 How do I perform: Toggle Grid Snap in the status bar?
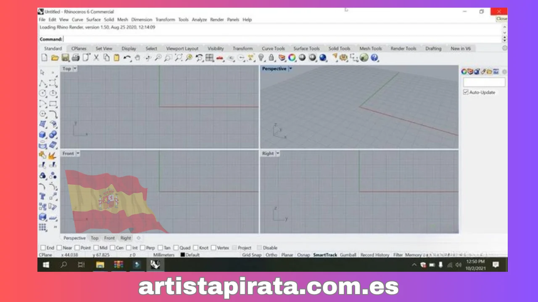[252, 255]
